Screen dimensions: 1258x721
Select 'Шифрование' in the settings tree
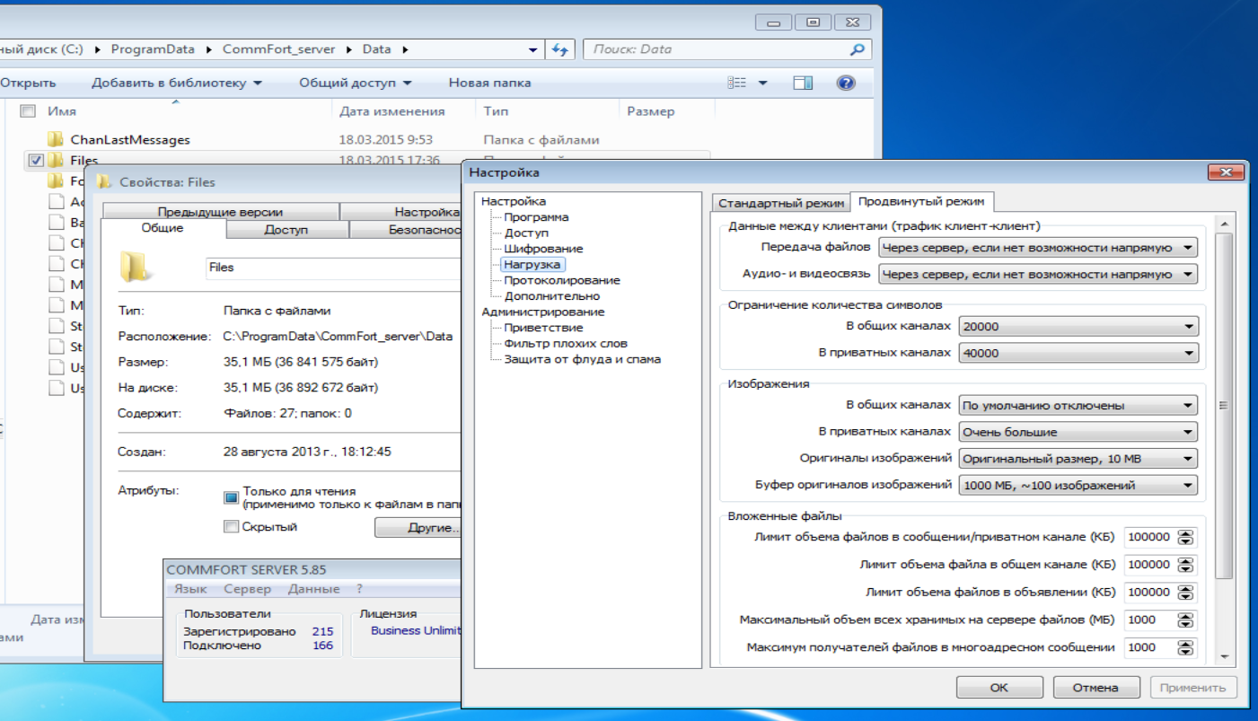click(x=542, y=249)
